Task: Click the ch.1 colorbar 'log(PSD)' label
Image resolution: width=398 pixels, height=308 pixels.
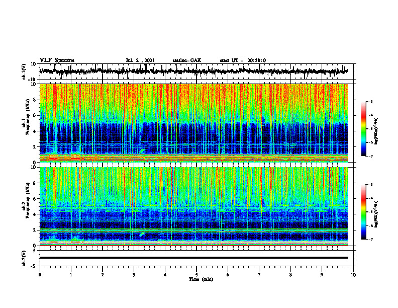Action: (x=376, y=131)
